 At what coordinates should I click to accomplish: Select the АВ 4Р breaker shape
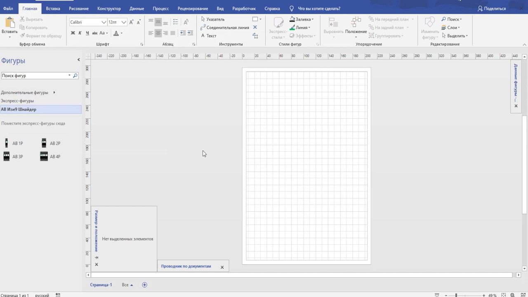tap(50, 156)
